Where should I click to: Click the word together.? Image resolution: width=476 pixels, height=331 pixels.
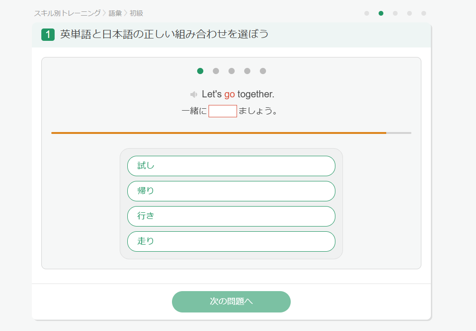256,95
